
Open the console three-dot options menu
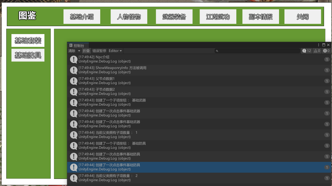[318, 45]
